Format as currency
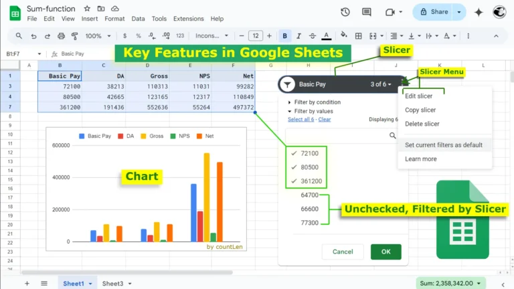Image resolution: width=514 pixels, height=289 pixels. point(124,36)
